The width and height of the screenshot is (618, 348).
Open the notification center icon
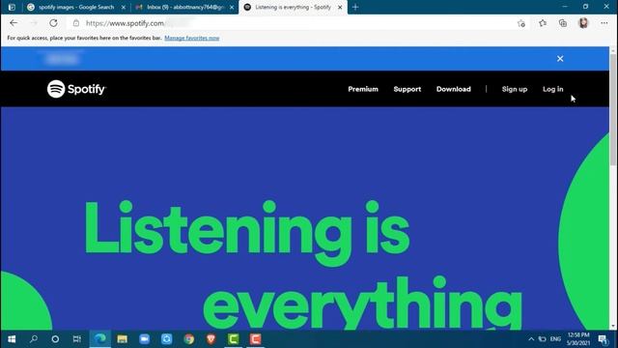tap(603, 339)
